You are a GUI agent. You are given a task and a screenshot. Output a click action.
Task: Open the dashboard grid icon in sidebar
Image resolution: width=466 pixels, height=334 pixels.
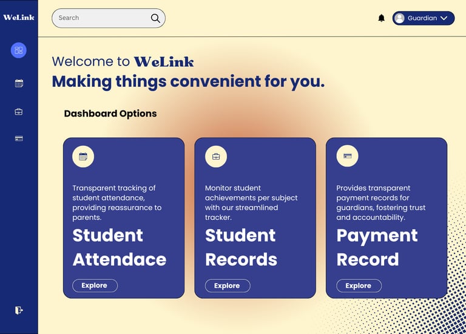click(19, 50)
